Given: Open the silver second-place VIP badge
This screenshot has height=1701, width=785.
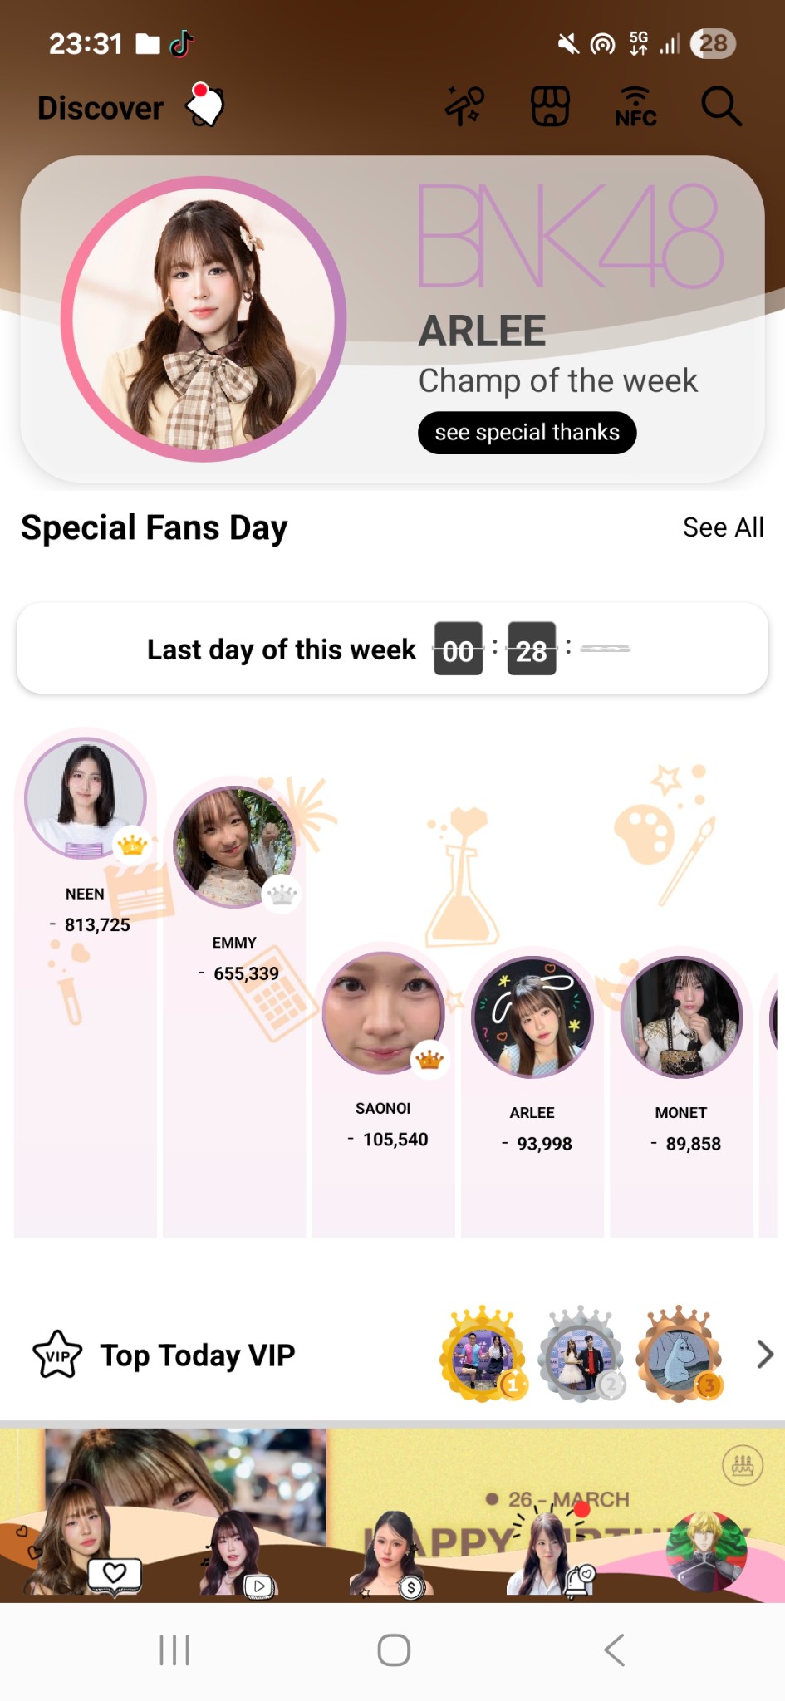Looking at the screenshot, I should coord(581,1355).
